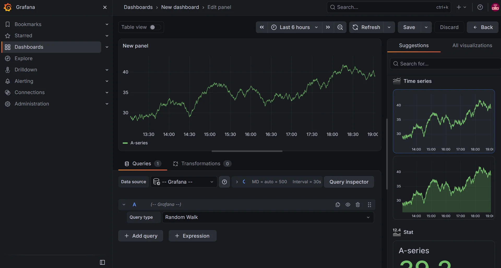
Task: Go Back to the dashboard
Action: tap(482, 27)
